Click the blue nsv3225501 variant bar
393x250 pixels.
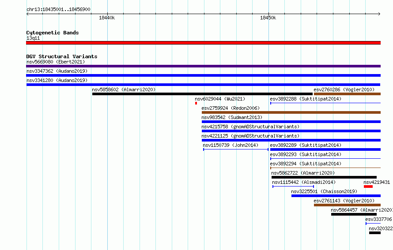[x=336, y=196]
